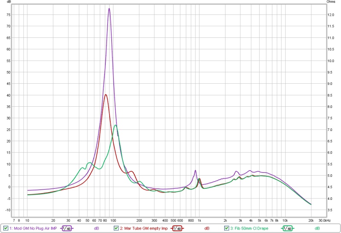The width and height of the screenshot is (341, 233).
Task: Click the -10 dB axis tick label
Action: [8, 210]
